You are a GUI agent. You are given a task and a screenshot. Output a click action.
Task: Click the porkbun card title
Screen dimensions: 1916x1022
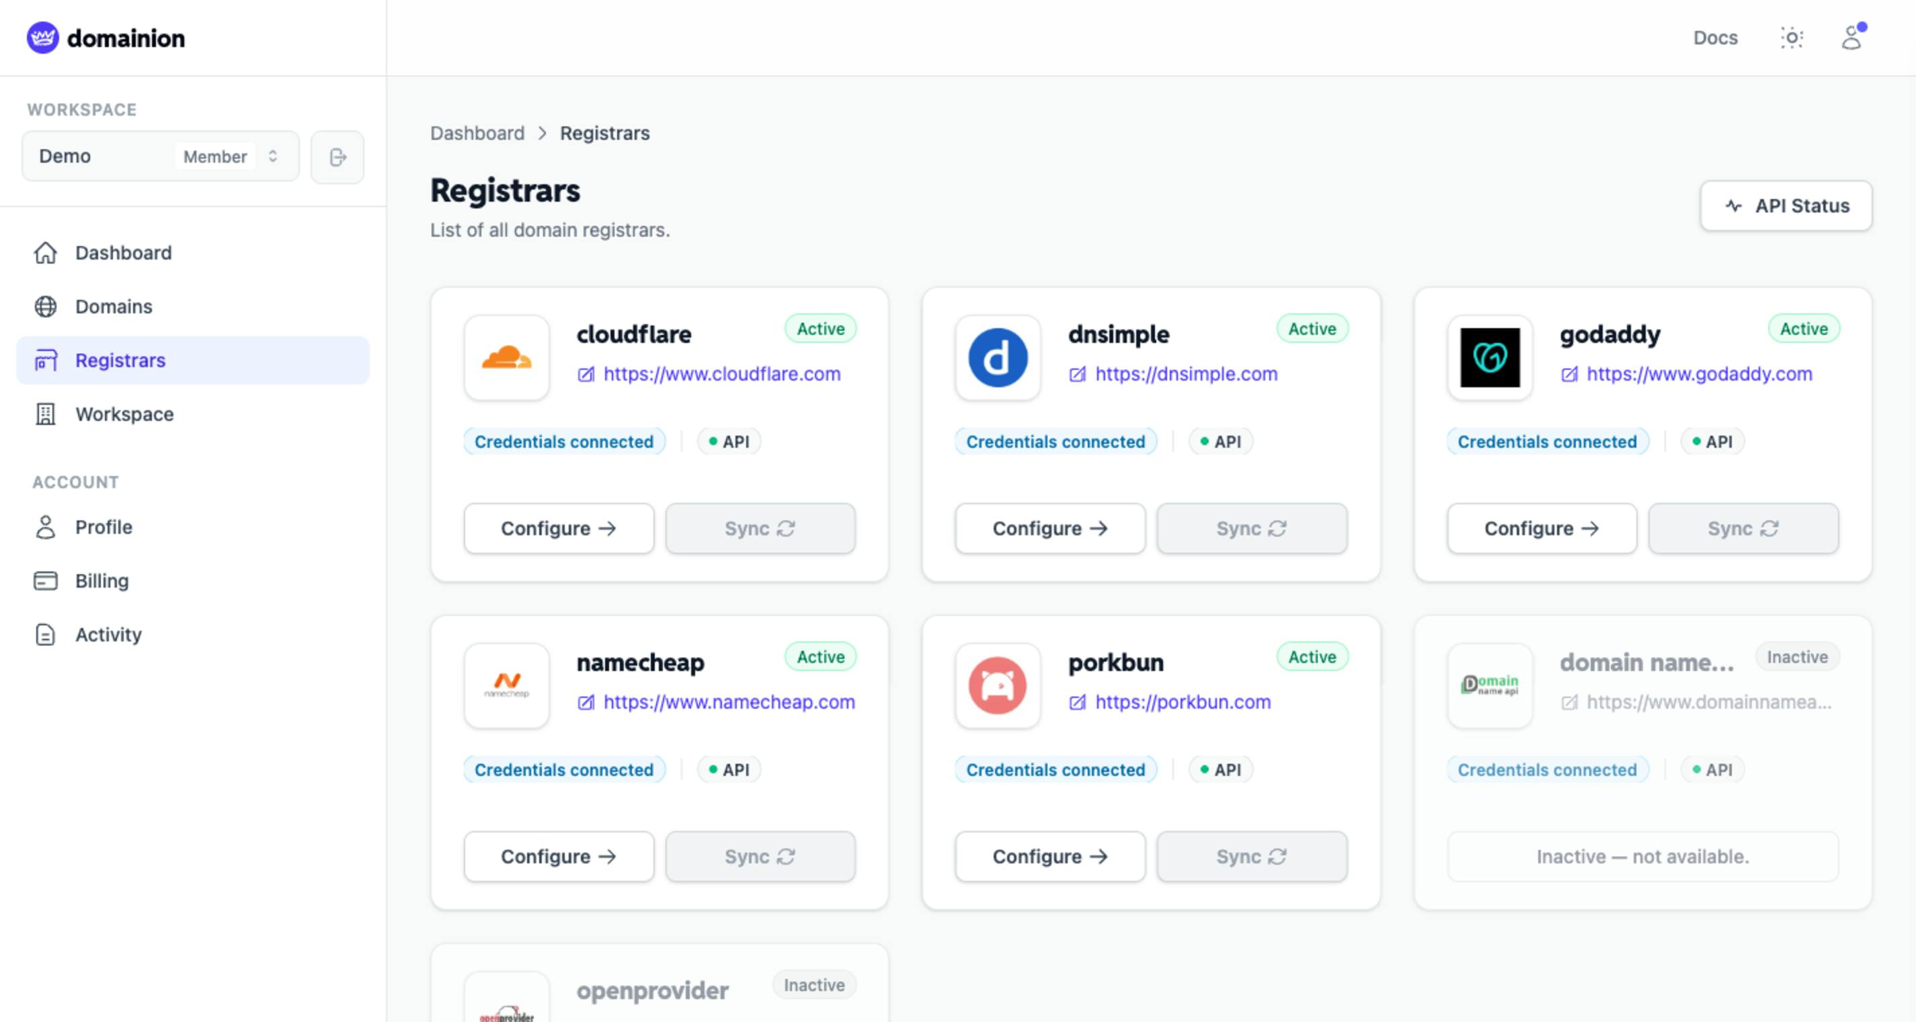1116,663
